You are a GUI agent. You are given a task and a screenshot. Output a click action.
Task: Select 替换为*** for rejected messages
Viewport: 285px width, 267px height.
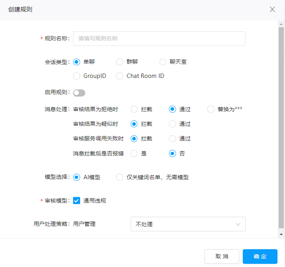tap(211, 109)
